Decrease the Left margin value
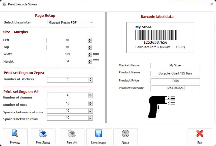 point(90,42)
